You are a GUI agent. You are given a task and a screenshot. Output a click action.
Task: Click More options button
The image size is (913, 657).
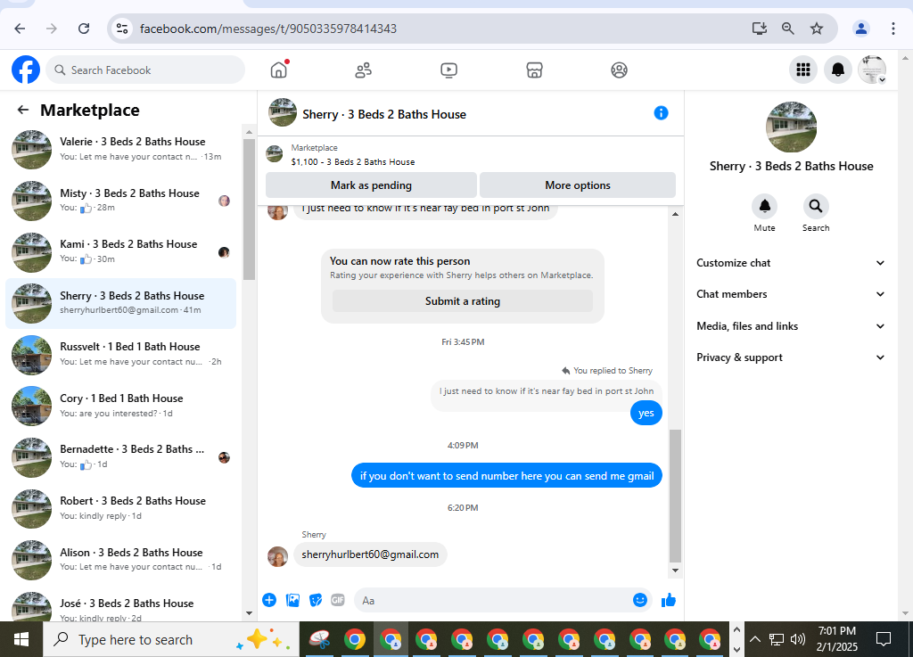click(578, 185)
